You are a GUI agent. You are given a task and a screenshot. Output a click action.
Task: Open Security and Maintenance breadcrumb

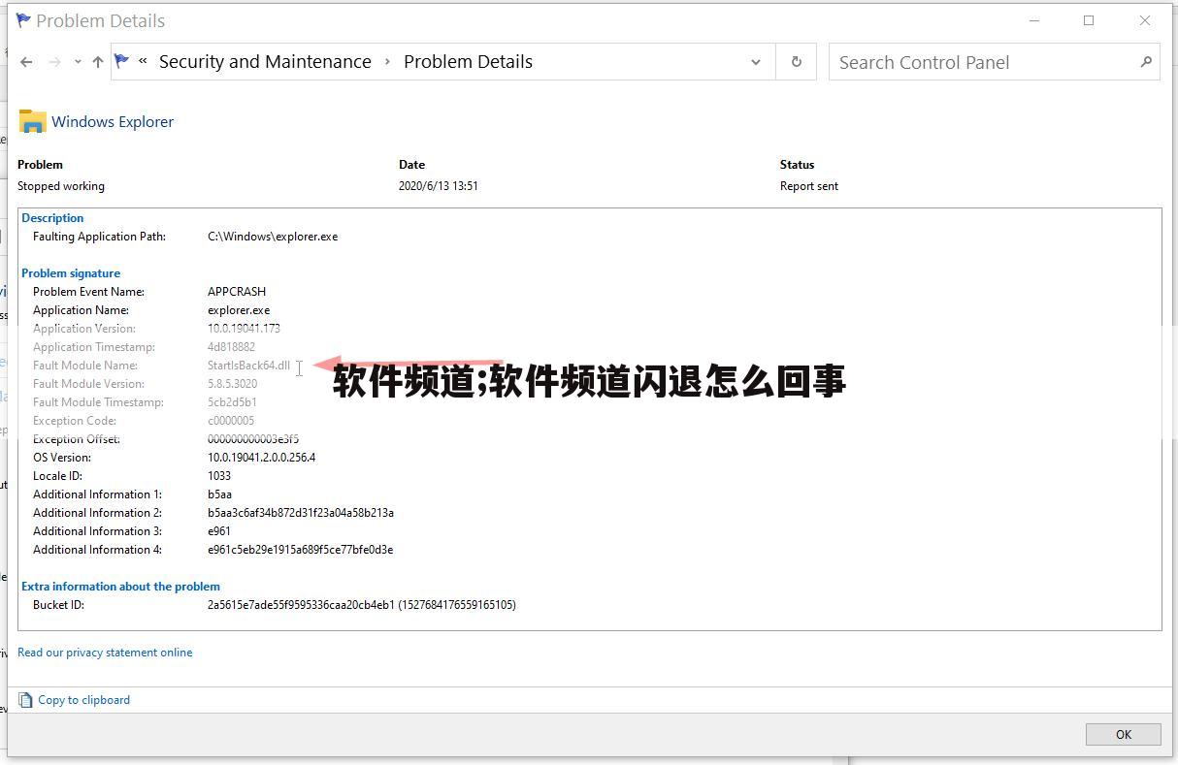click(265, 62)
